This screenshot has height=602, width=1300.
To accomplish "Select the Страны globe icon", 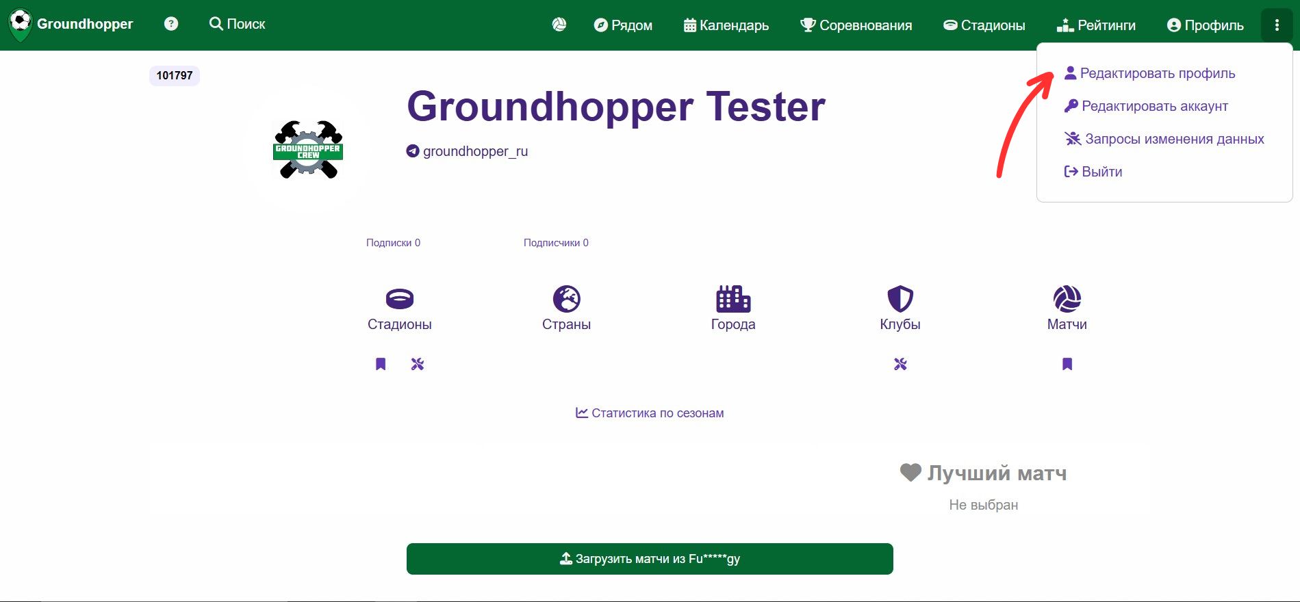I will point(567,299).
